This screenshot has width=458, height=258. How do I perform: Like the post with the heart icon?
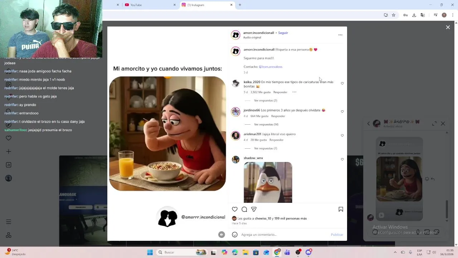(x=235, y=209)
